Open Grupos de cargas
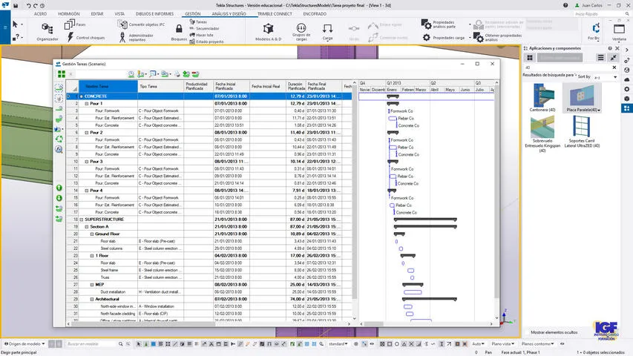The height and width of the screenshot is (356, 633). tap(301, 32)
